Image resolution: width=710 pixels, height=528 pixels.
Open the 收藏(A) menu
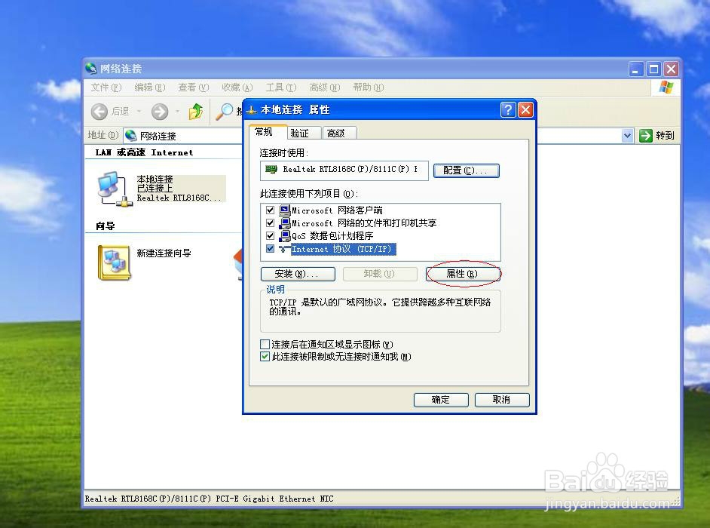click(x=237, y=87)
